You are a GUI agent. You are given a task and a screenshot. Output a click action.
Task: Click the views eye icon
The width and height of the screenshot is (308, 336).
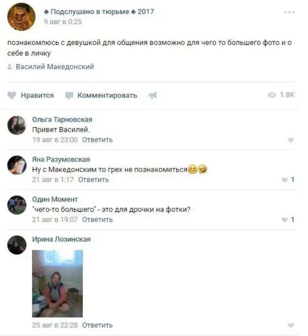[x=272, y=95]
